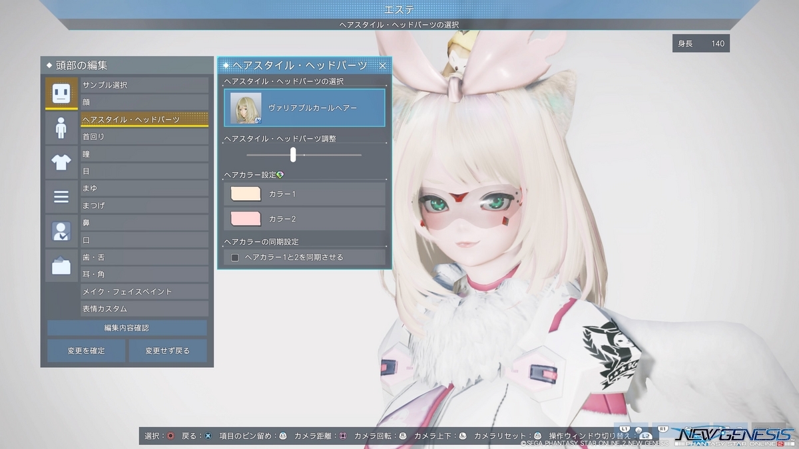799x449 pixels.
Task: Open 首回り menu item
Action: [x=144, y=136]
